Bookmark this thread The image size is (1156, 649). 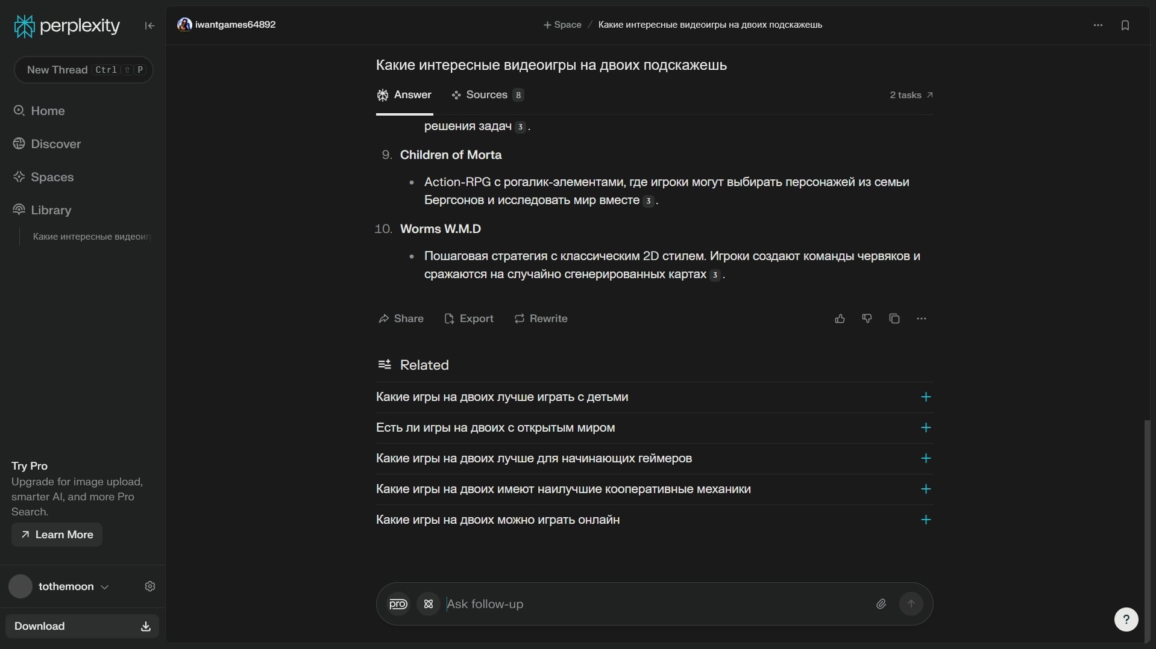click(x=1125, y=25)
